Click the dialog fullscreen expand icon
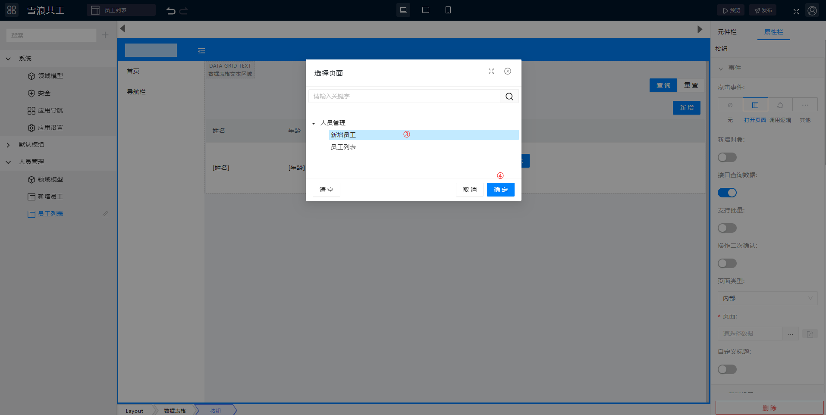The height and width of the screenshot is (415, 826). tap(491, 72)
